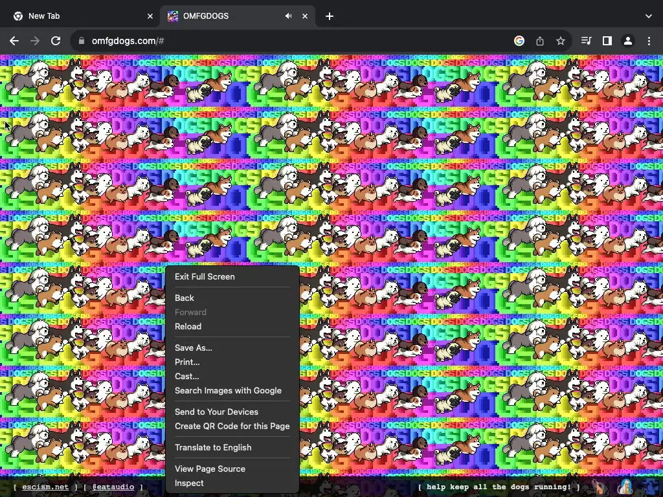The image size is (663, 497).
Task: Click the share page icon
Action: click(540, 41)
